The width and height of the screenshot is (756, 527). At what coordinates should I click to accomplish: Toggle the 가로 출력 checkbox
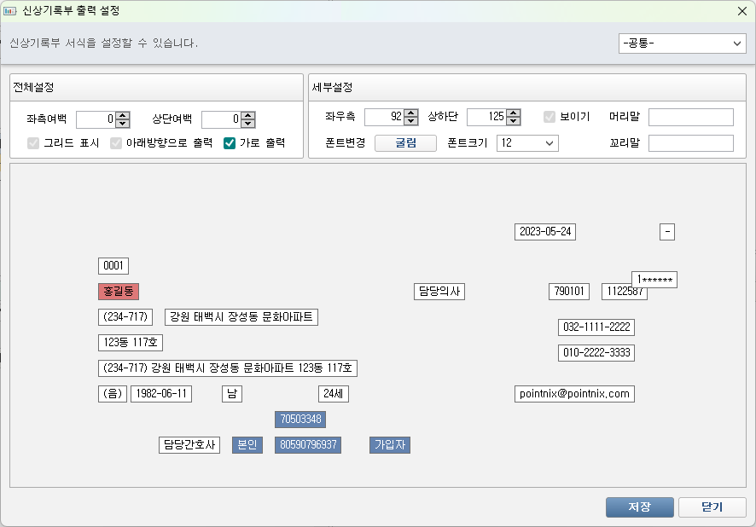click(x=230, y=143)
